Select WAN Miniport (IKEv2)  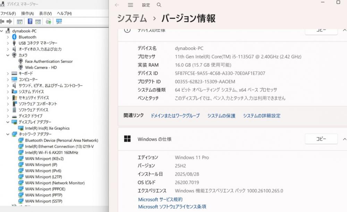click(44, 159)
